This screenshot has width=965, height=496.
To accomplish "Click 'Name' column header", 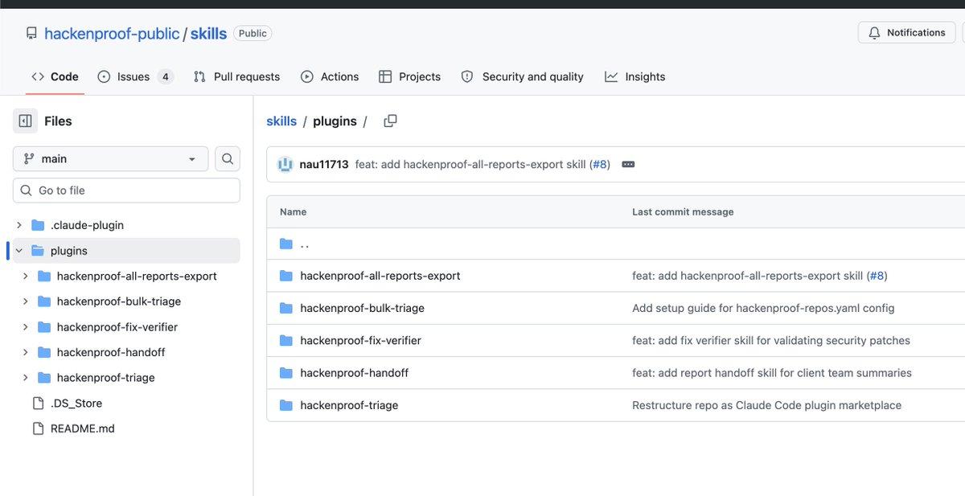I will point(293,212).
